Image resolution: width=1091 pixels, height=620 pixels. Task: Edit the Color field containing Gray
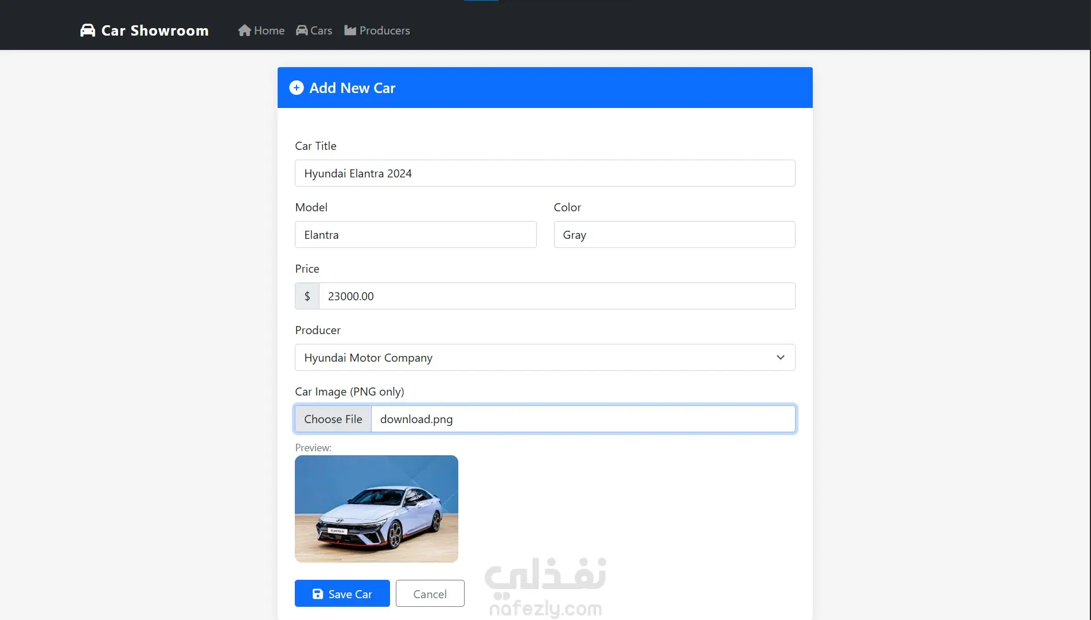(x=675, y=235)
